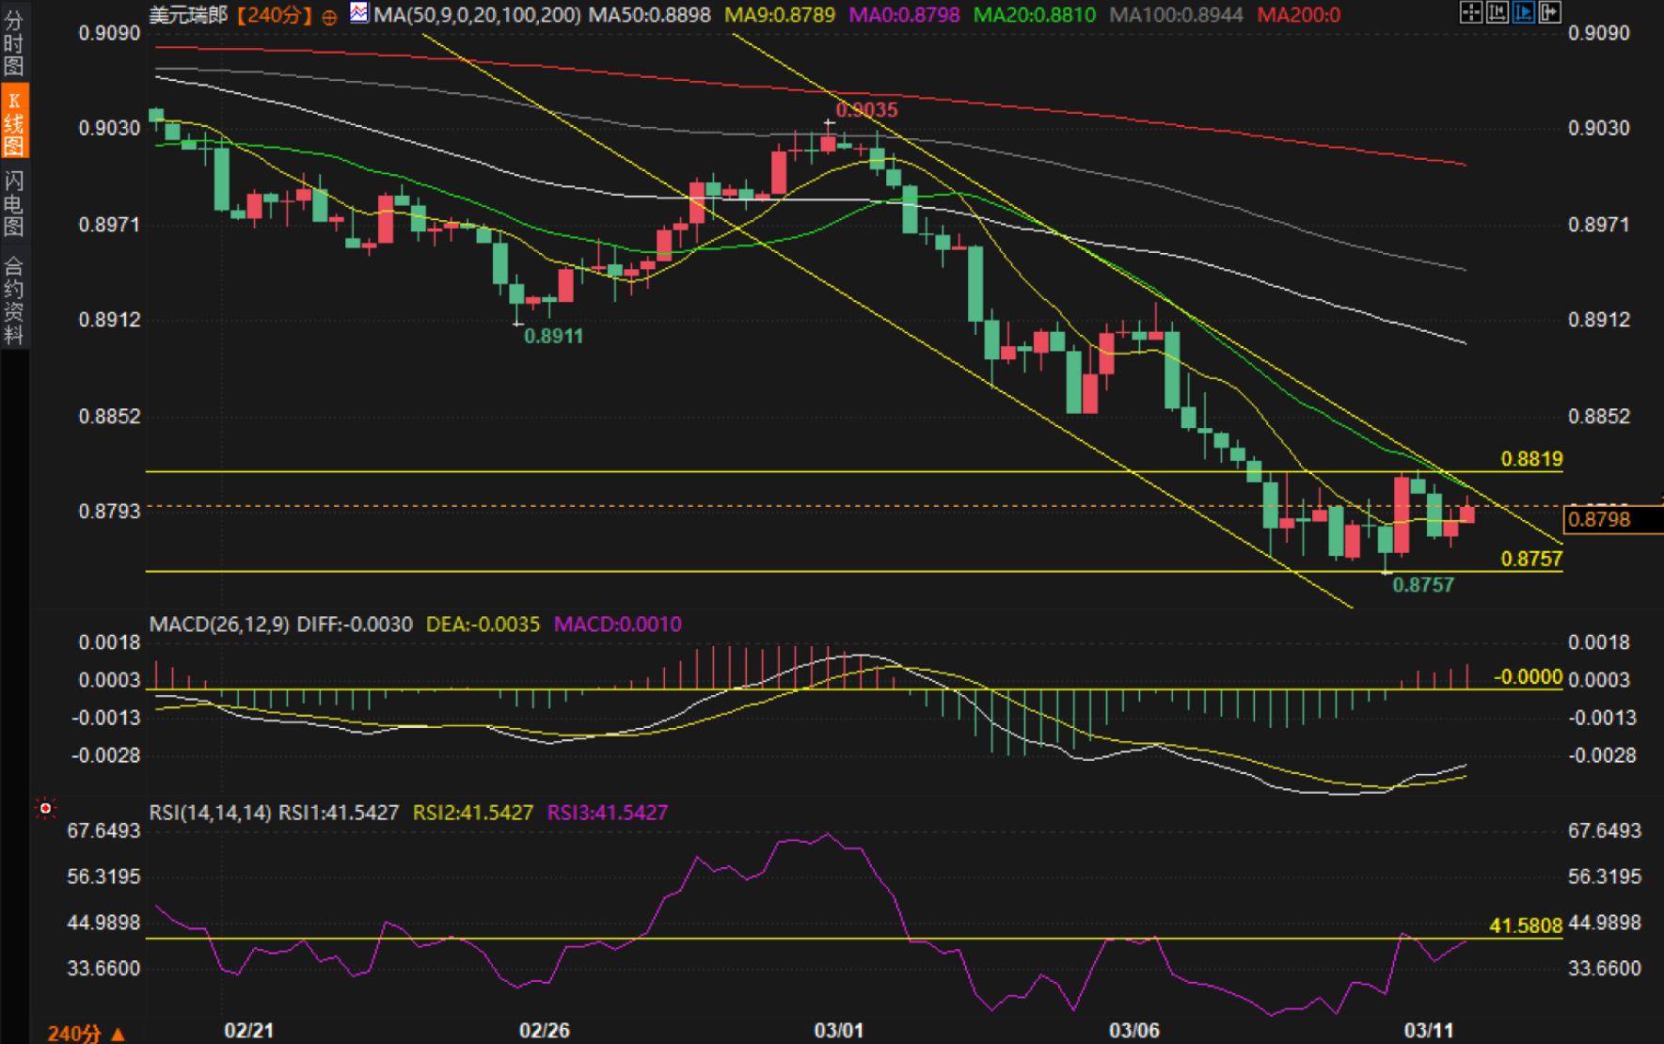Click the 0.8911 low price marker

[x=553, y=337]
